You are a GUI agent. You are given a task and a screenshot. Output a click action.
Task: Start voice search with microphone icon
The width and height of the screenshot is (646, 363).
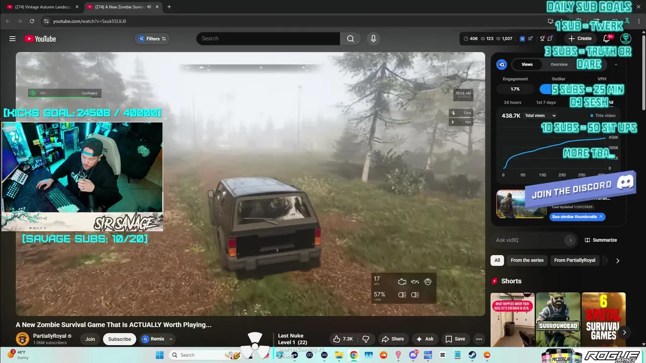point(373,38)
